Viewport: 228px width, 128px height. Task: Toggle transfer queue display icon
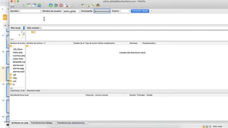(x=39, y=5)
